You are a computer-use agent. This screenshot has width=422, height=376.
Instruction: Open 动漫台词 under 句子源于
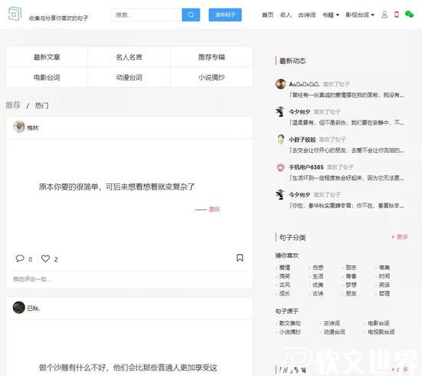click(335, 331)
